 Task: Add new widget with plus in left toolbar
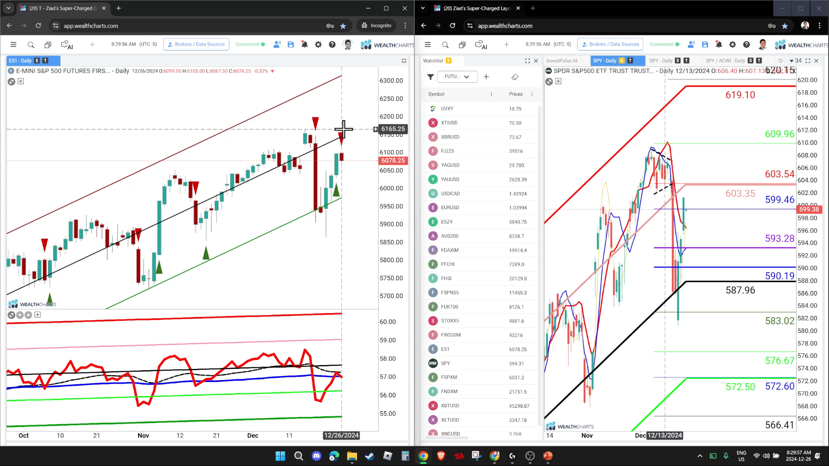(x=92, y=44)
